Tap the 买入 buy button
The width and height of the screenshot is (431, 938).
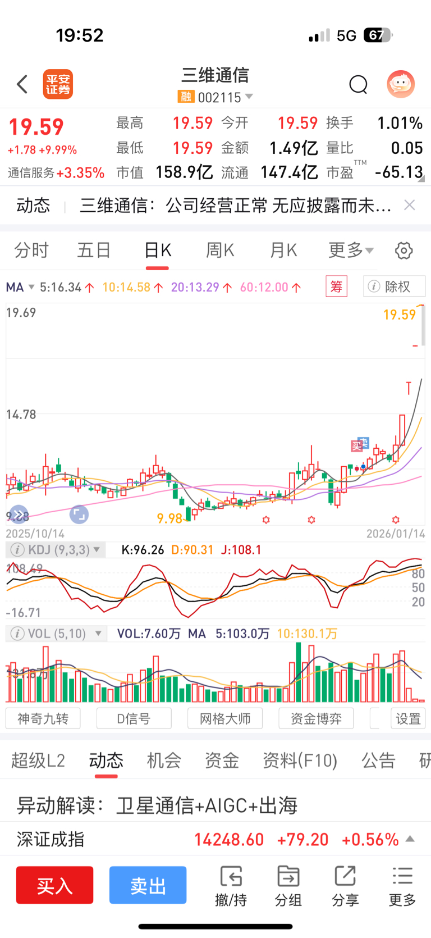tap(54, 885)
